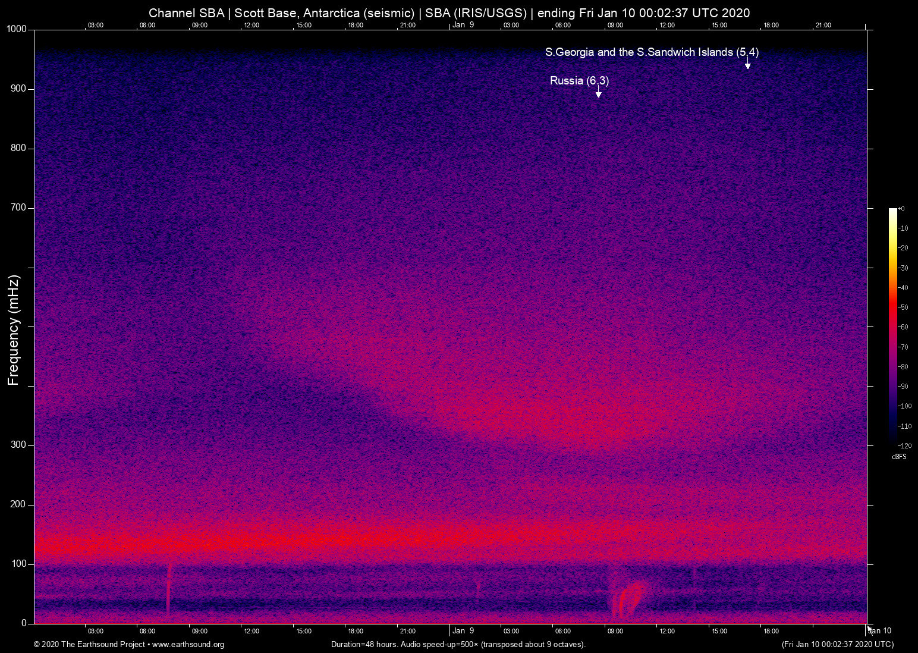Viewport: 918px width, 653px height.
Task: Select the 300 mHz tick label
Action: coord(19,444)
